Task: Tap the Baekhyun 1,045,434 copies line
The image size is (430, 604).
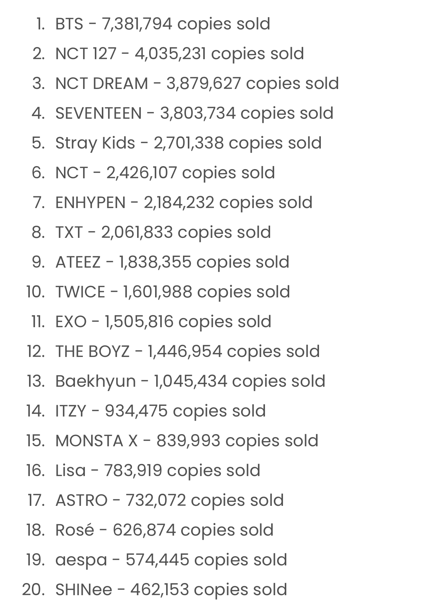Action: point(190,382)
